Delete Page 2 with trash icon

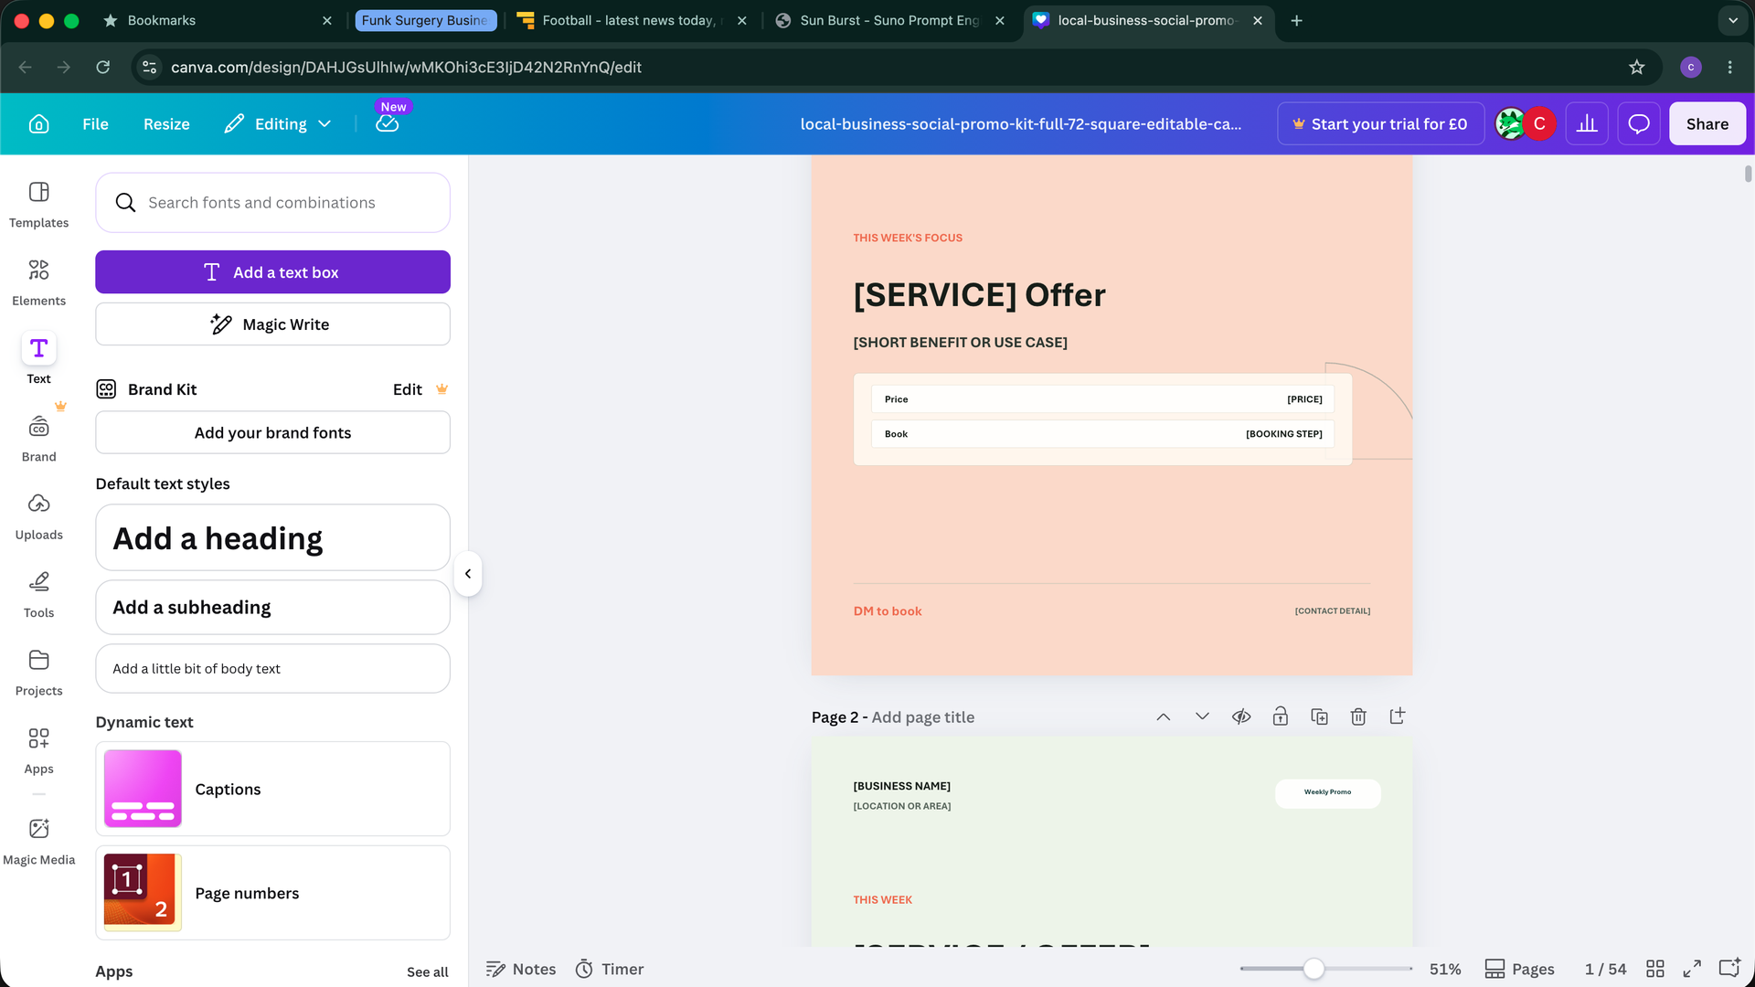click(x=1358, y=717)
